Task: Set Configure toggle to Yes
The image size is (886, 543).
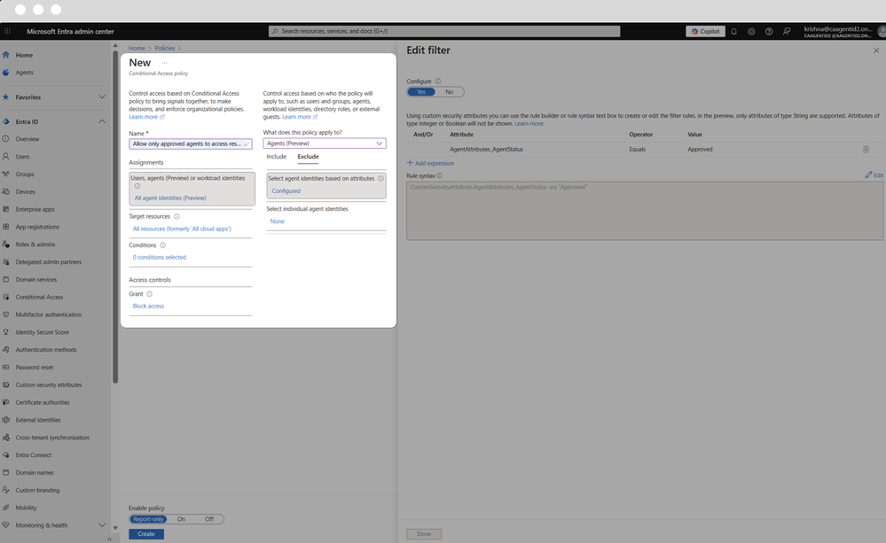Action: 421,92
